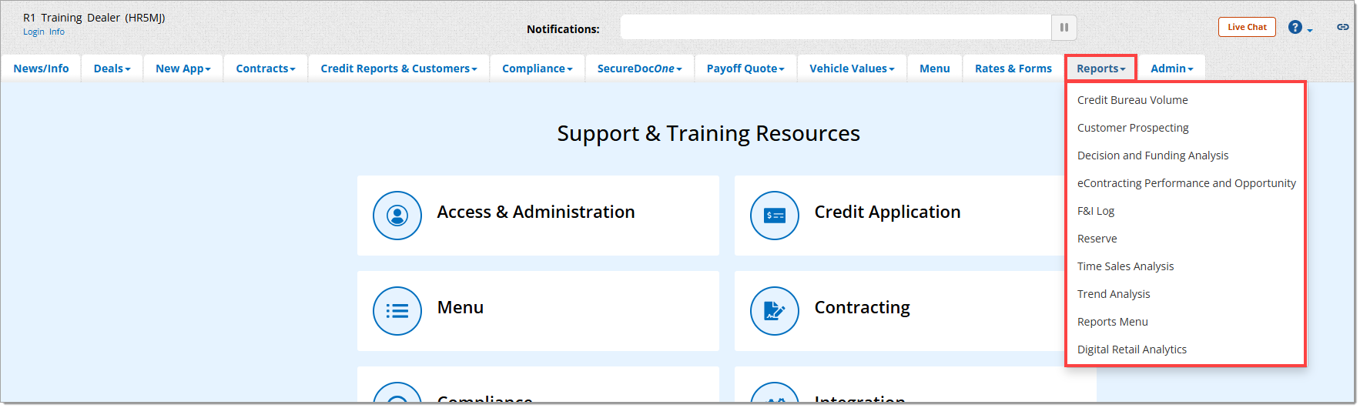This screenshot has height=408, width=1360.
Task: Click the Credit Application dollar card icon
Action: [774, 216]
